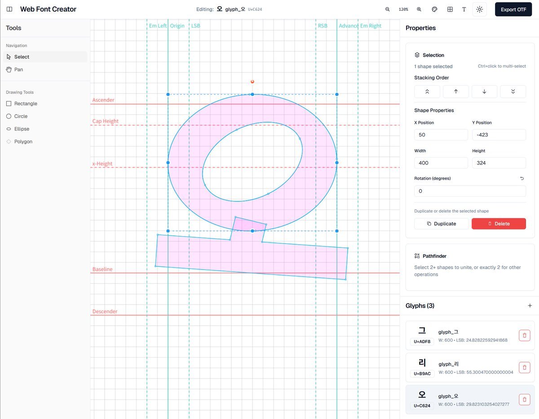Send shape to back
The image size is (539, 419).
(x=513, y=92)
